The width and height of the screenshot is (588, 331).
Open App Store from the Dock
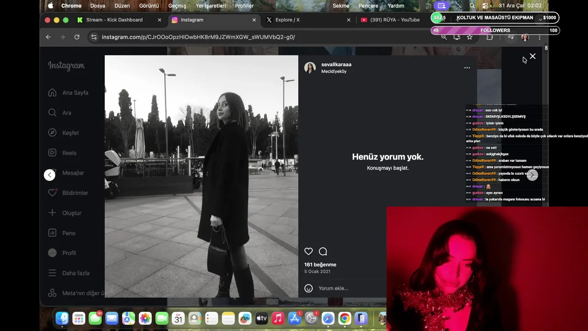(294, 318)
